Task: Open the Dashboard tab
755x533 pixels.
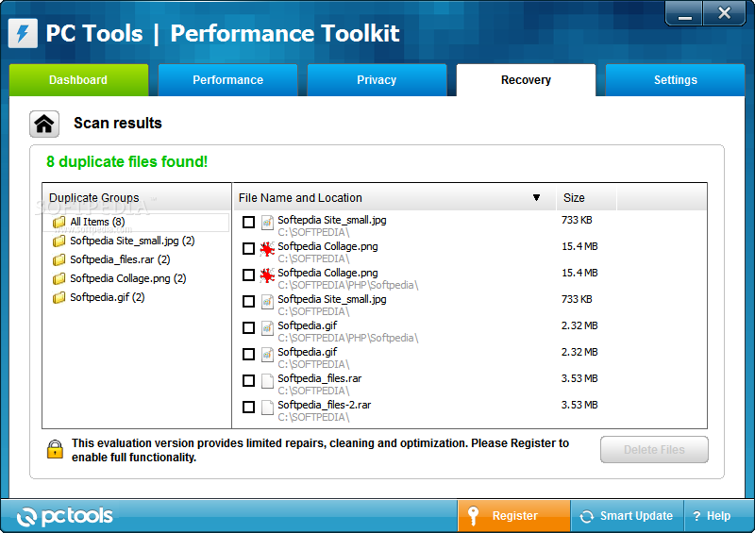Action: point(78,80)
